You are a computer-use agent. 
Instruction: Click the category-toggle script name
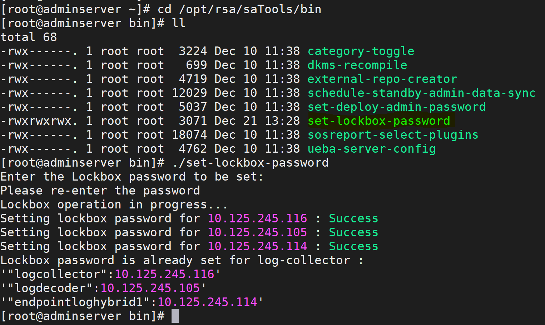(x=361, y=51)
